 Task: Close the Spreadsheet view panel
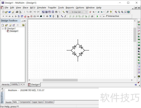[x=2, y=88]
